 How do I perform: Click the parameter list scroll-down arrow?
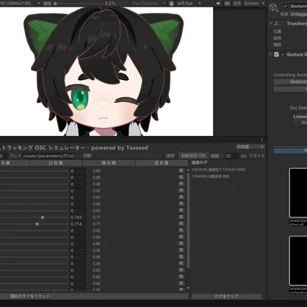[188, 288]
